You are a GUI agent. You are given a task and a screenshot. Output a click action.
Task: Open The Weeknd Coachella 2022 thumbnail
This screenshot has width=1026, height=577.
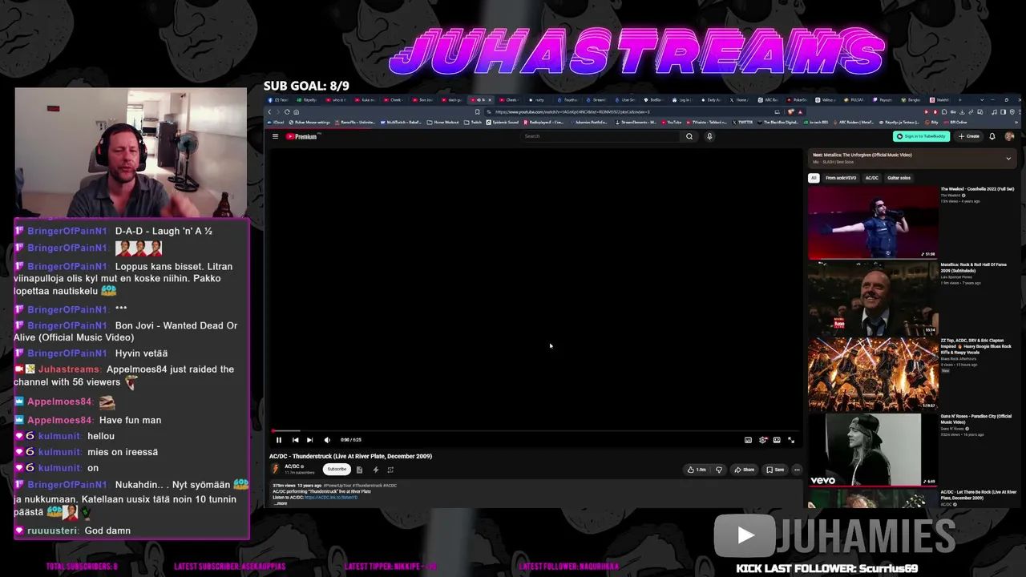pyautogui.click(x=873, y=223)
